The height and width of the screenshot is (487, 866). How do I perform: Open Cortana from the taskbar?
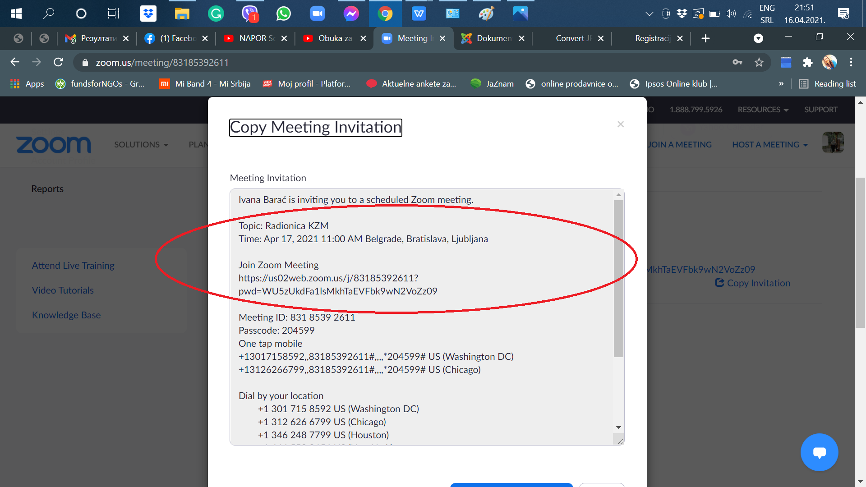[x=81, y=14]
